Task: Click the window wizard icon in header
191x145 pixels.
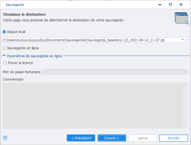Action: 182,18
